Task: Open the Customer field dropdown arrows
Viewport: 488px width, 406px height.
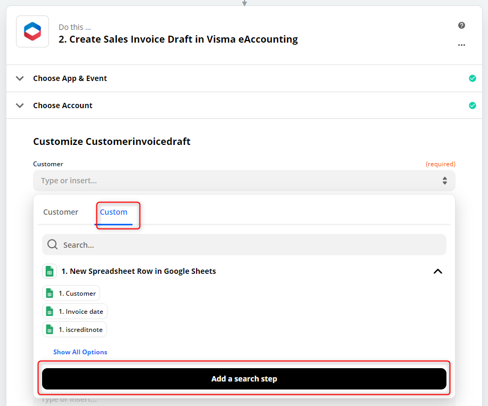Action: tap(445, 181)
